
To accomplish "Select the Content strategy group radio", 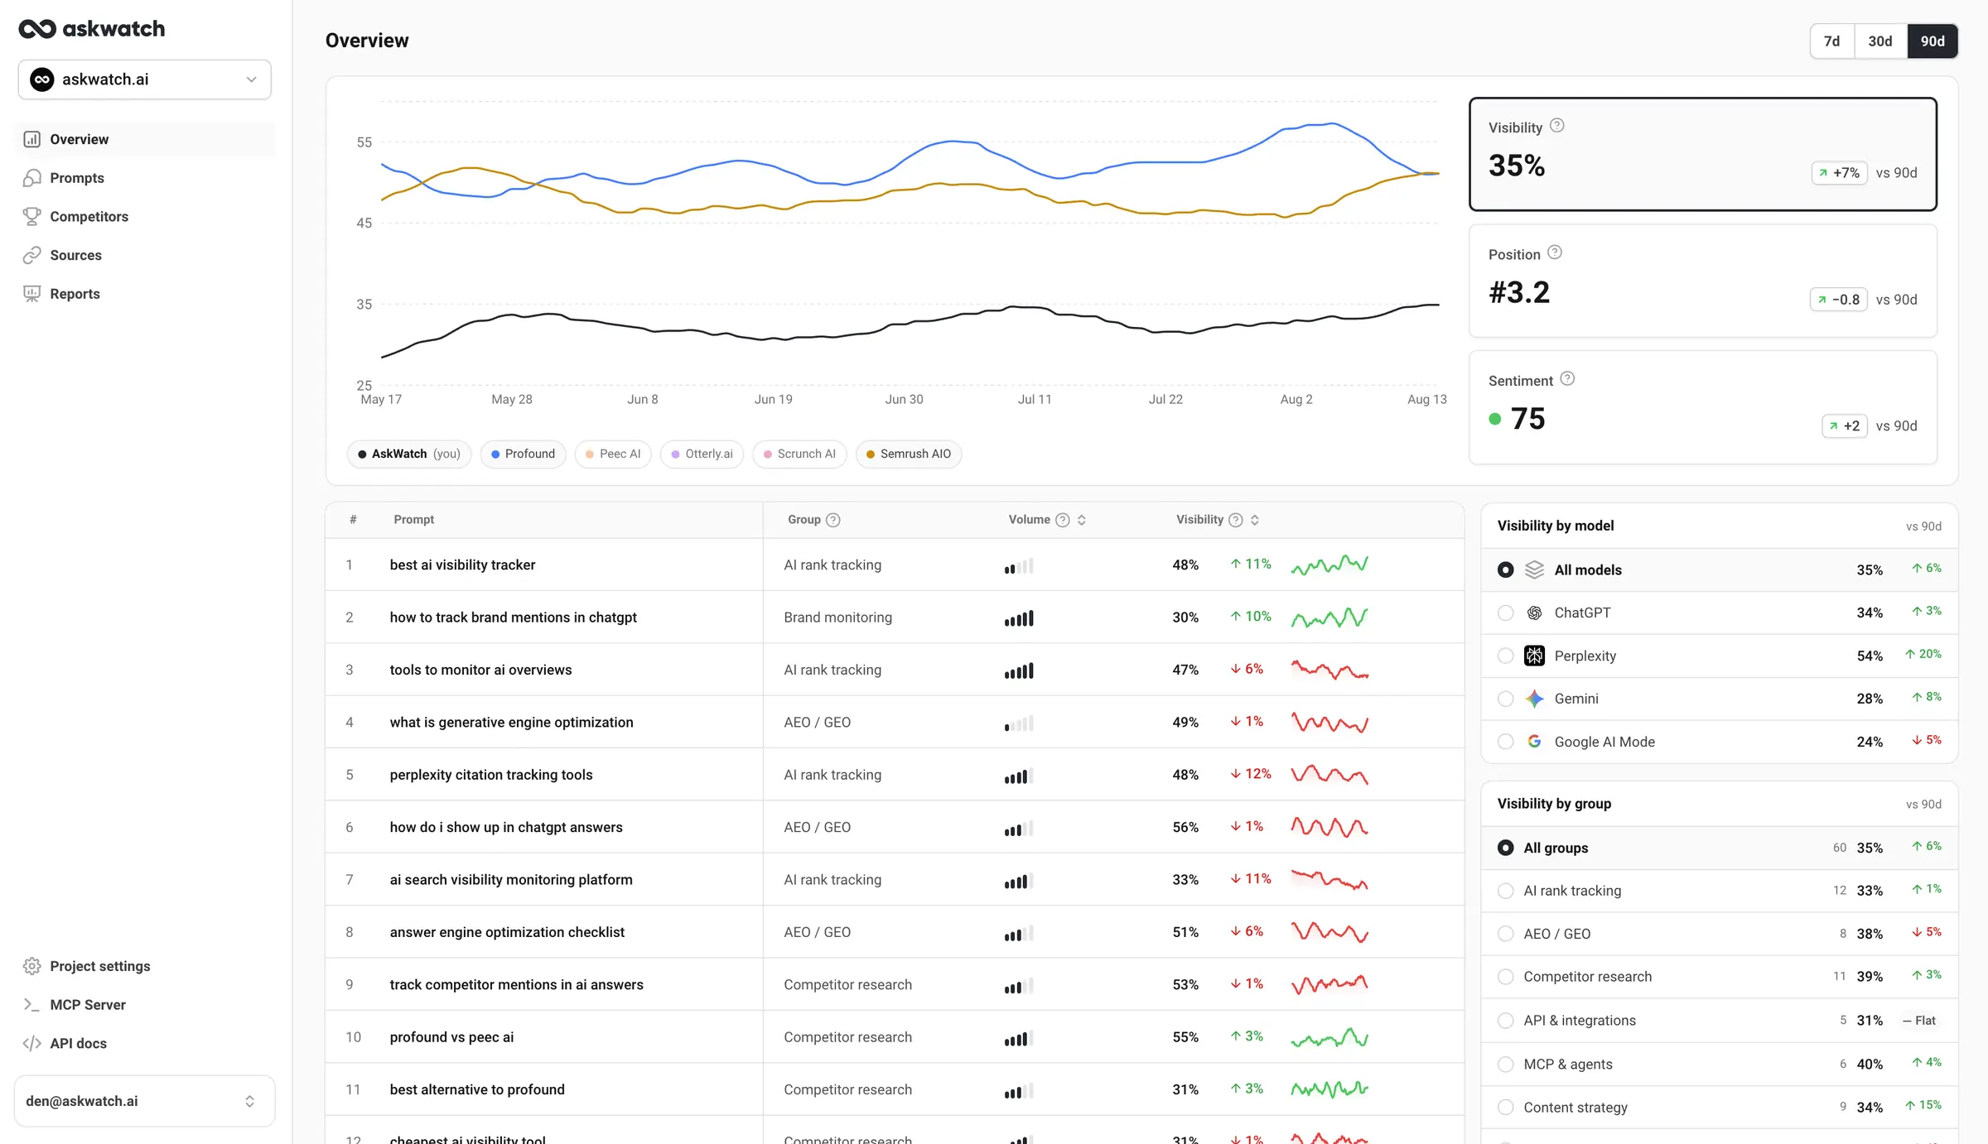I will click(x=1506, y=1108).
